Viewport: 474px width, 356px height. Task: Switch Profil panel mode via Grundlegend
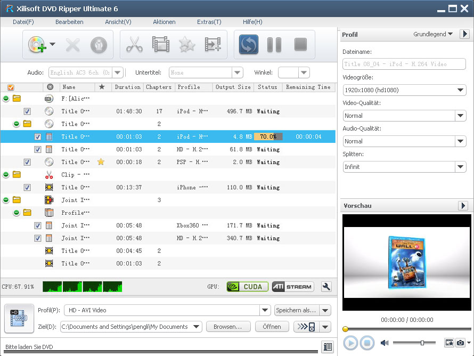[x=432, y=34]
